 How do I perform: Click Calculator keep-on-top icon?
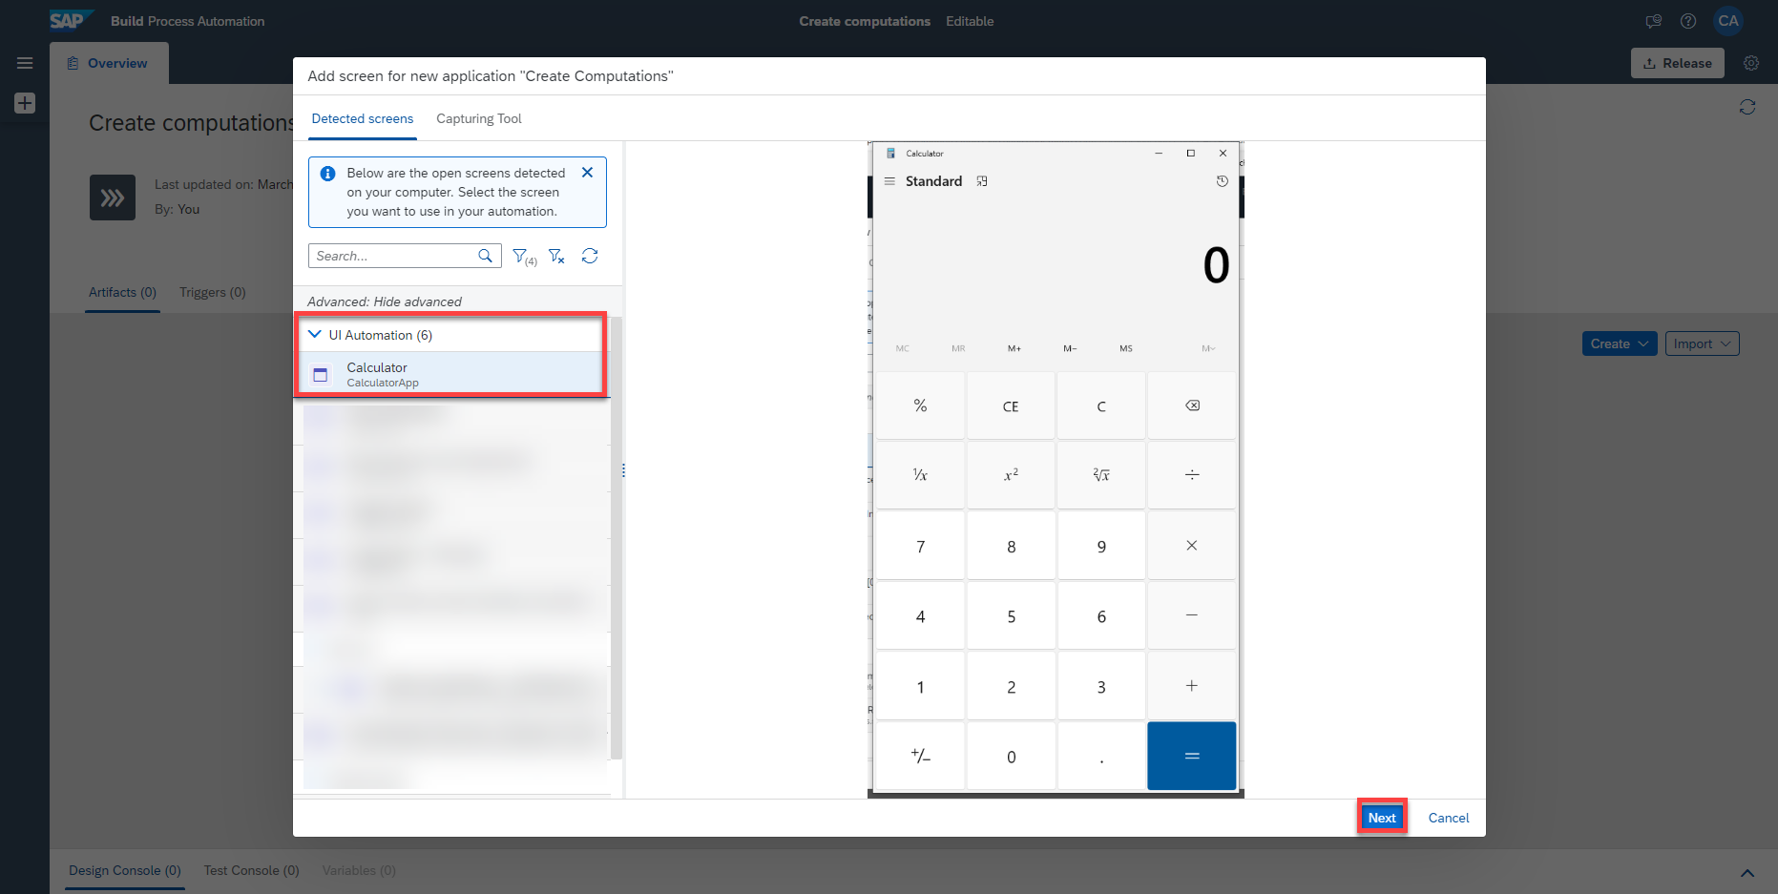[x=982, y=181]
